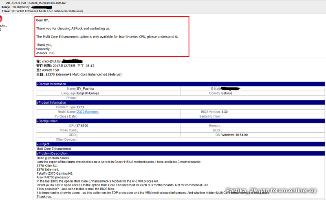Click the Other Devices label
The width and height of the screenshot is (326, 200).
[x=66, y=139]
